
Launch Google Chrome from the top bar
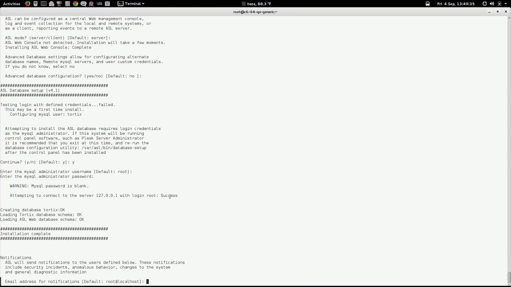tap(75, 4)
